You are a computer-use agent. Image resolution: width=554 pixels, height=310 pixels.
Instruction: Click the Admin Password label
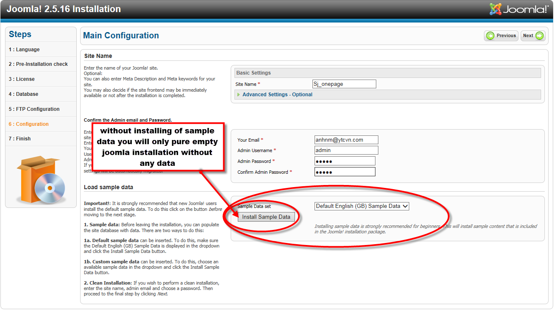(256, 161)
